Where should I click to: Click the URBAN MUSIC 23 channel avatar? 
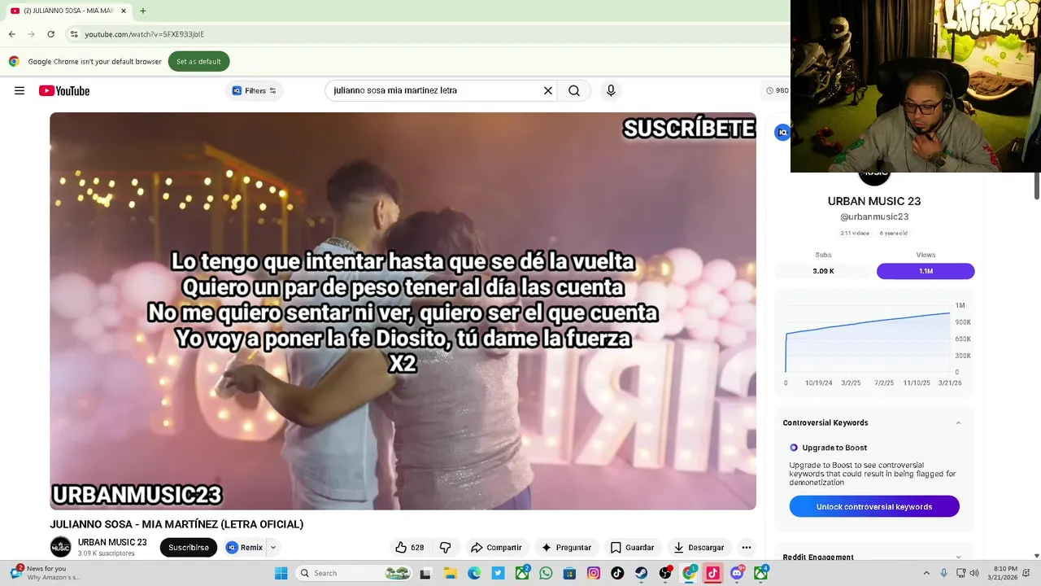click(x=60, y=548)
